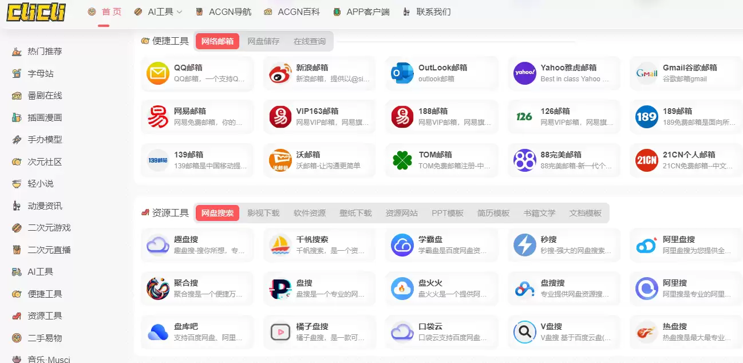Open the TOM邮箱 green clover icon

pyautogui.click(x=402, y=160)
